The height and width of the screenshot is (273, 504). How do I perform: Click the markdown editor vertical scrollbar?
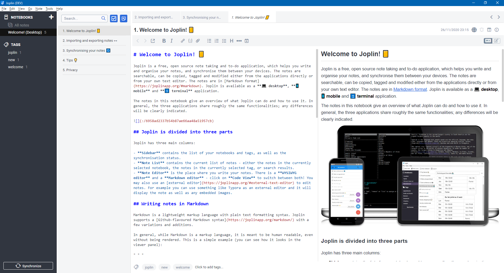(317, 83)
